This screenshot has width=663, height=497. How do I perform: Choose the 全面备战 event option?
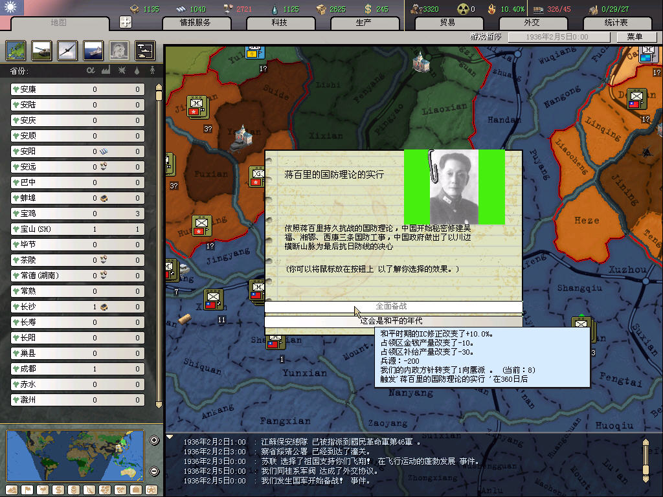[x=393, y=306]
